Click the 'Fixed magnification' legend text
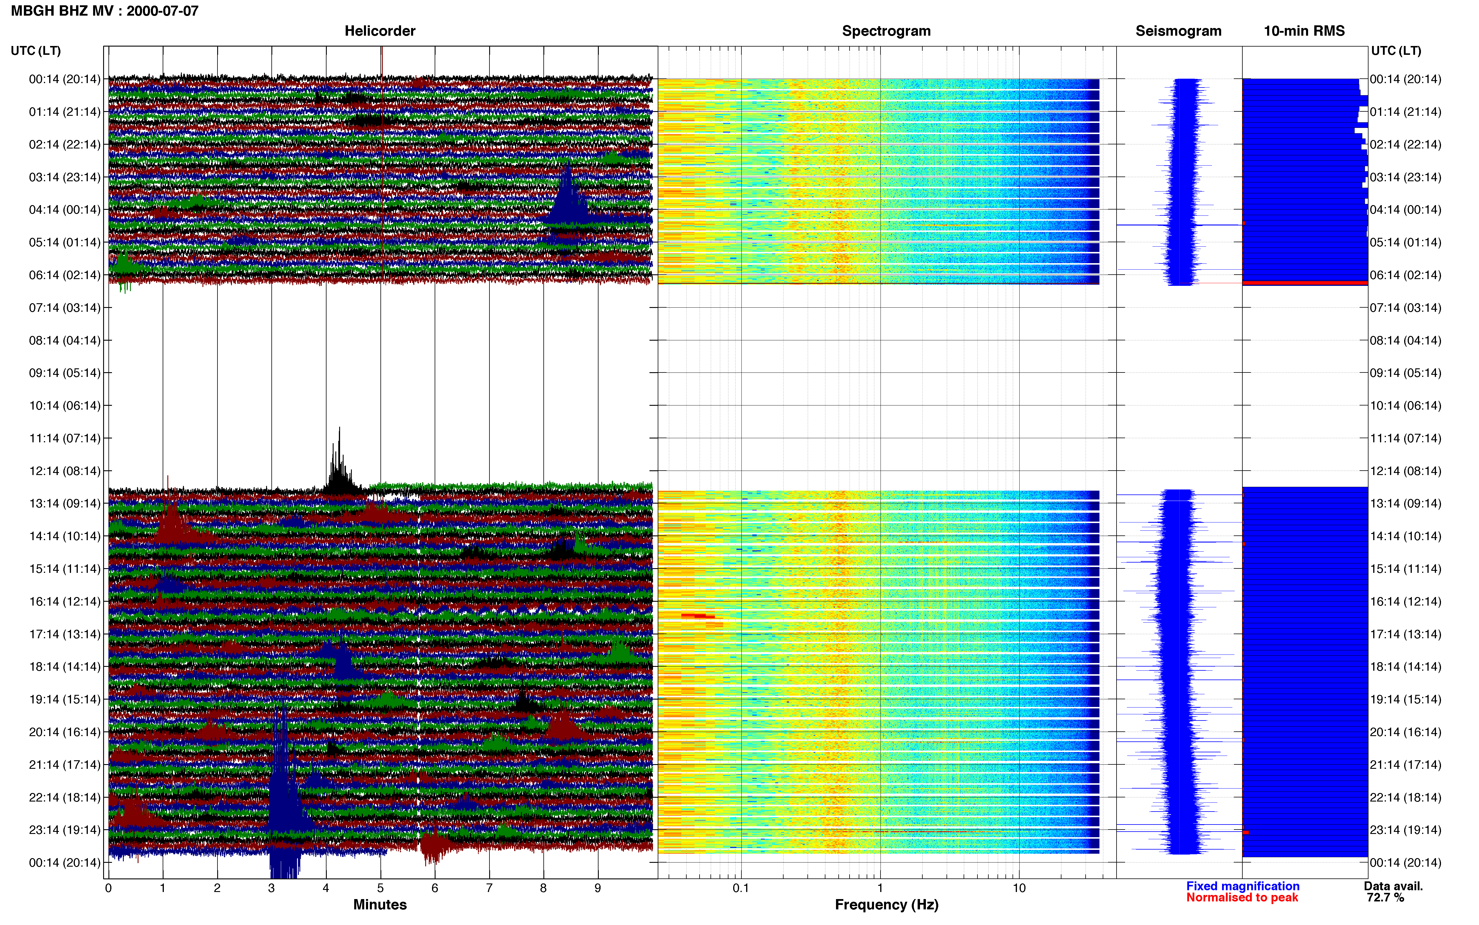The image size is (1479, 925). 1243,886
